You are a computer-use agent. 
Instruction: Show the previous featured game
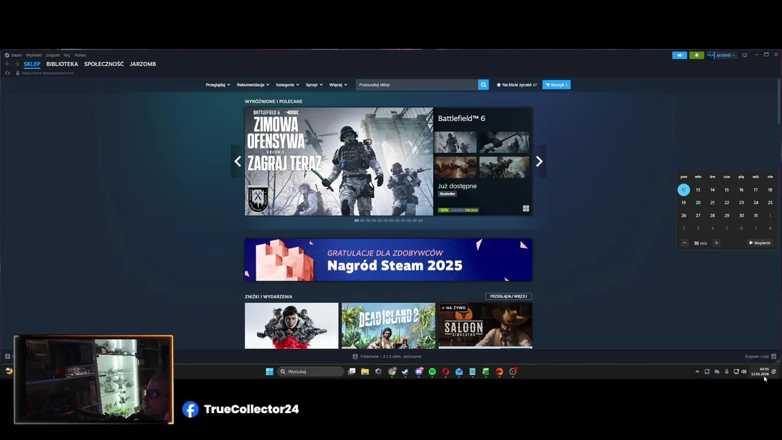(238, 161)
